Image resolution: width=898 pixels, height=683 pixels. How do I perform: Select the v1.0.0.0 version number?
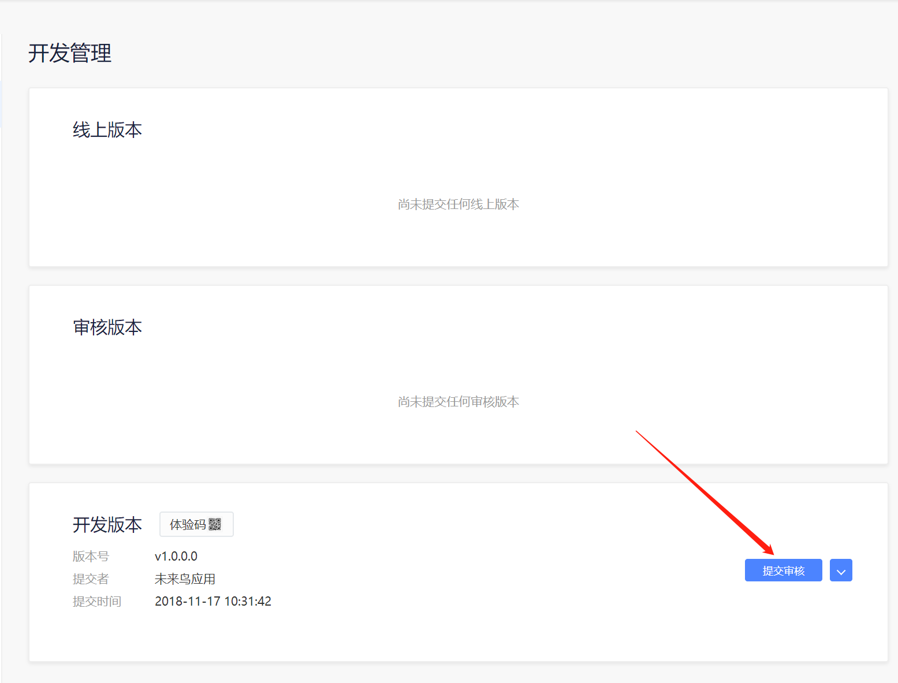pos(176,557)
